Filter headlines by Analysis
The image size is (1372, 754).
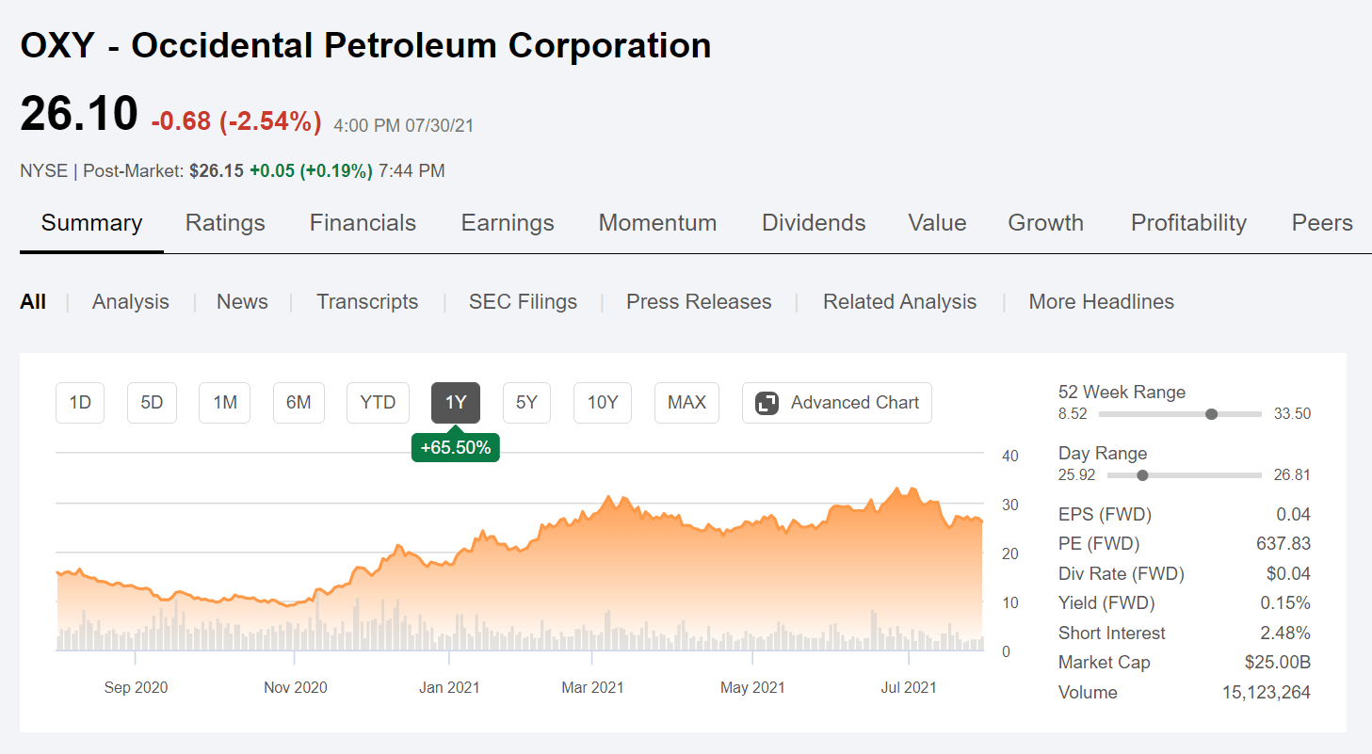click(131, 302)
